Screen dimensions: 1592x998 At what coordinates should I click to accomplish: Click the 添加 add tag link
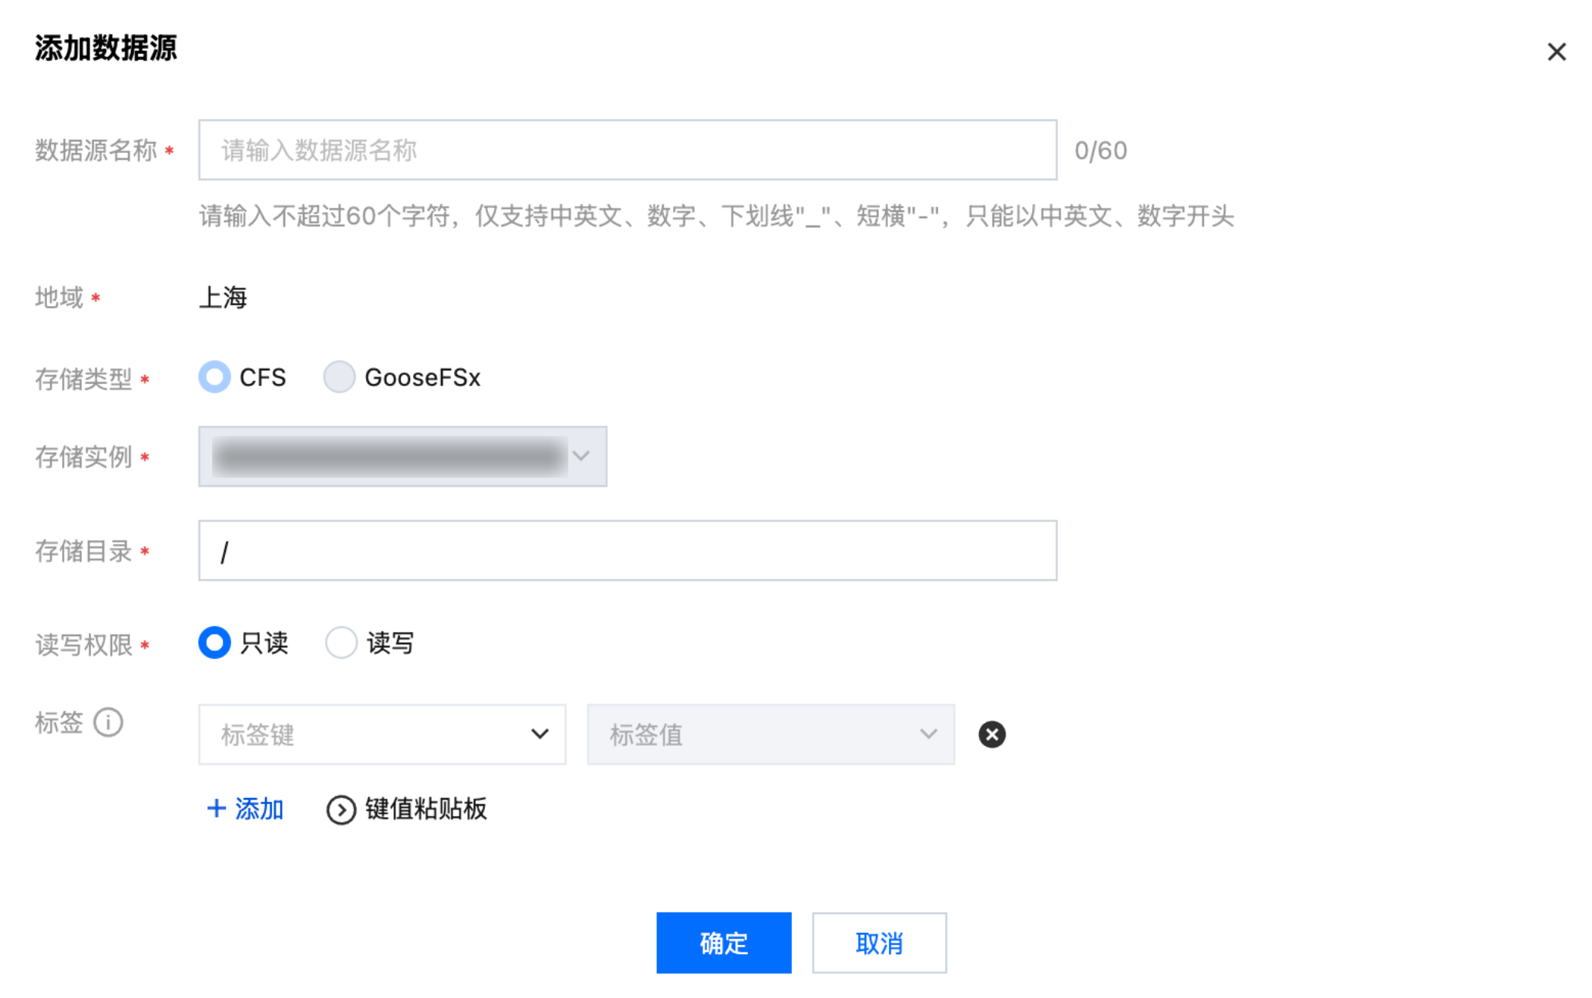coord(258,809)
